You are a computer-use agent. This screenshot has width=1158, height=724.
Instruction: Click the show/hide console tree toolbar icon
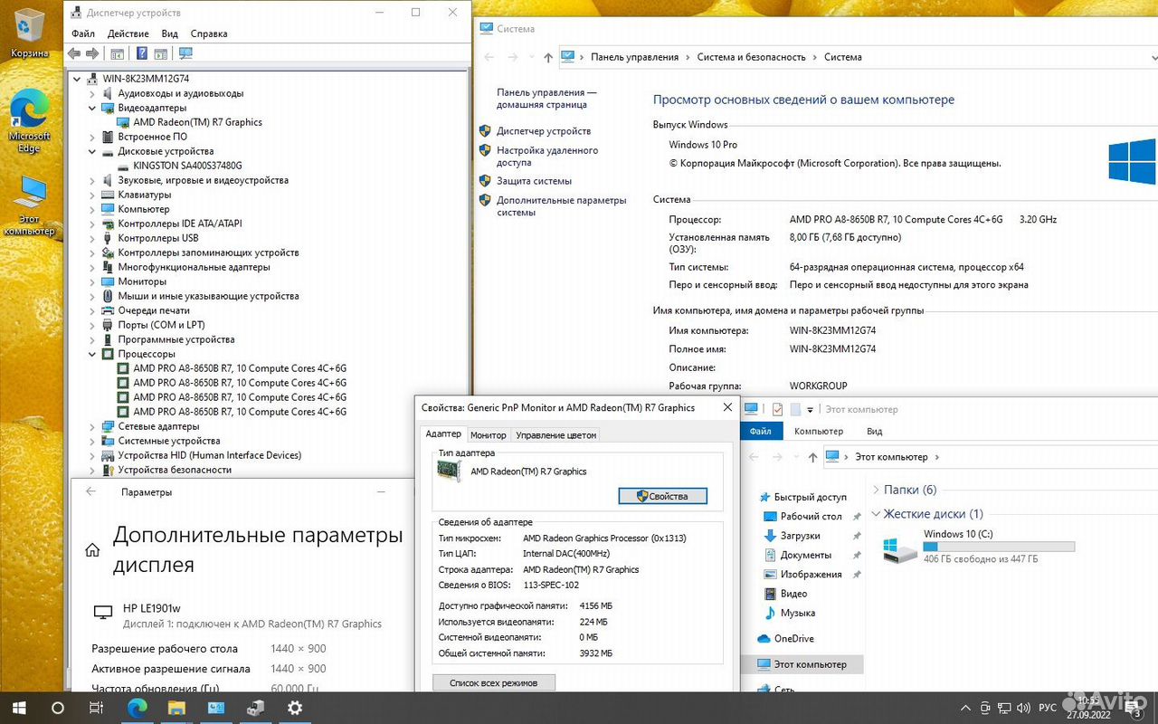coord(116,53)
